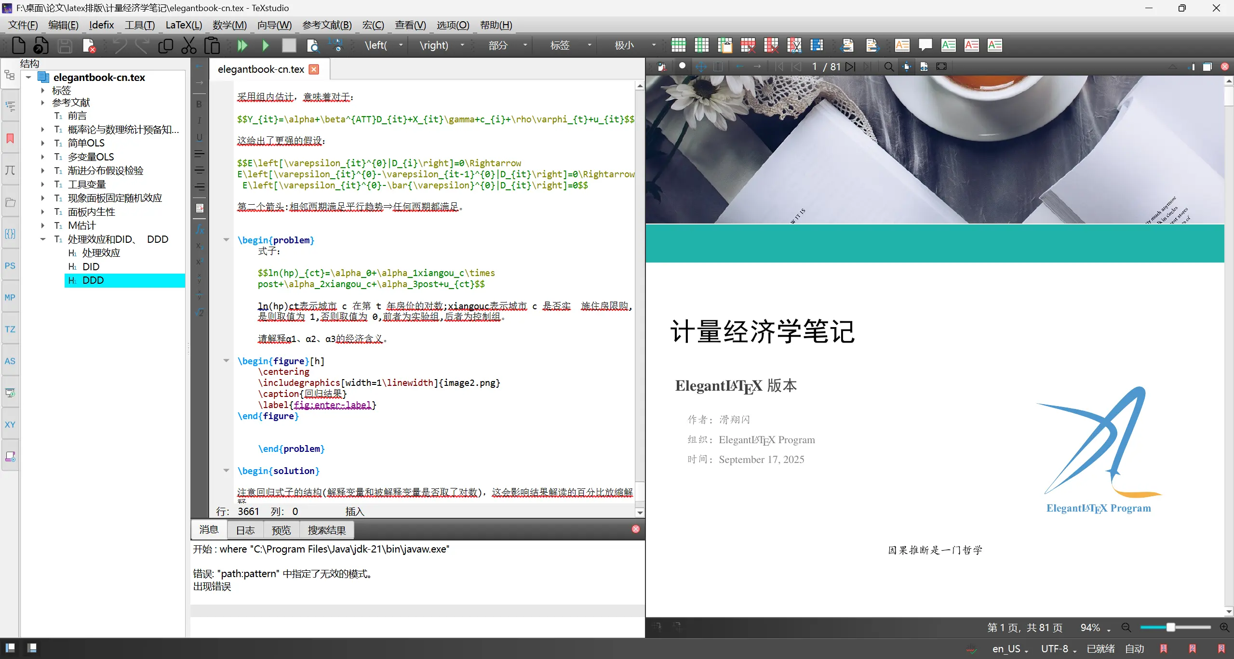This screenshot has height=659, width=1234.
Task: Select the DID section in structure
Action: (x=91, y=266)
